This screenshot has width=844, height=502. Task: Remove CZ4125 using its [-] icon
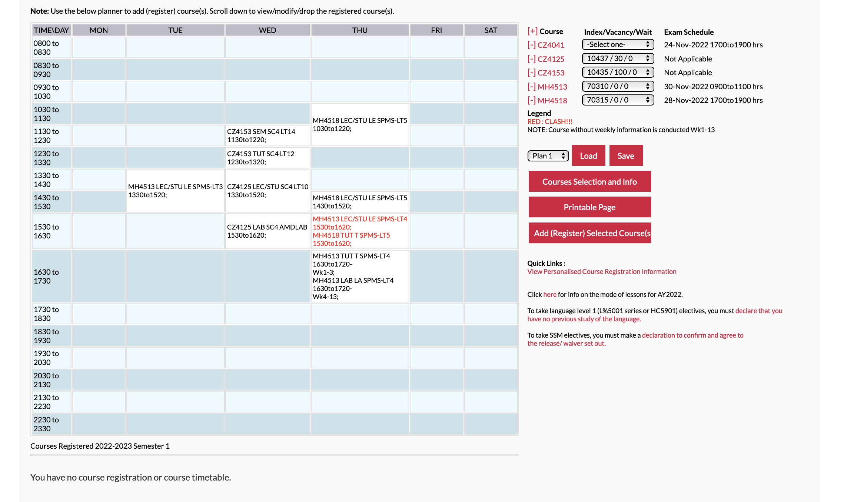pyautogui.click(x=531, y=59)
